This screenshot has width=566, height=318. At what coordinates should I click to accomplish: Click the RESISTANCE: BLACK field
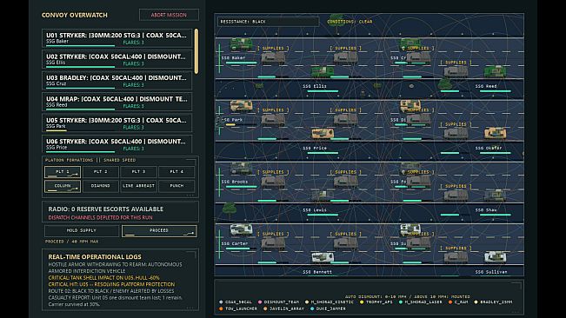tap(268, 22)
